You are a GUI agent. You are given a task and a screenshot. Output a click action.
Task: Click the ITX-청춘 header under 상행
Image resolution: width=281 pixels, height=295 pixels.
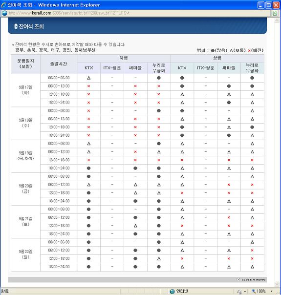click(x=205, y=68)
